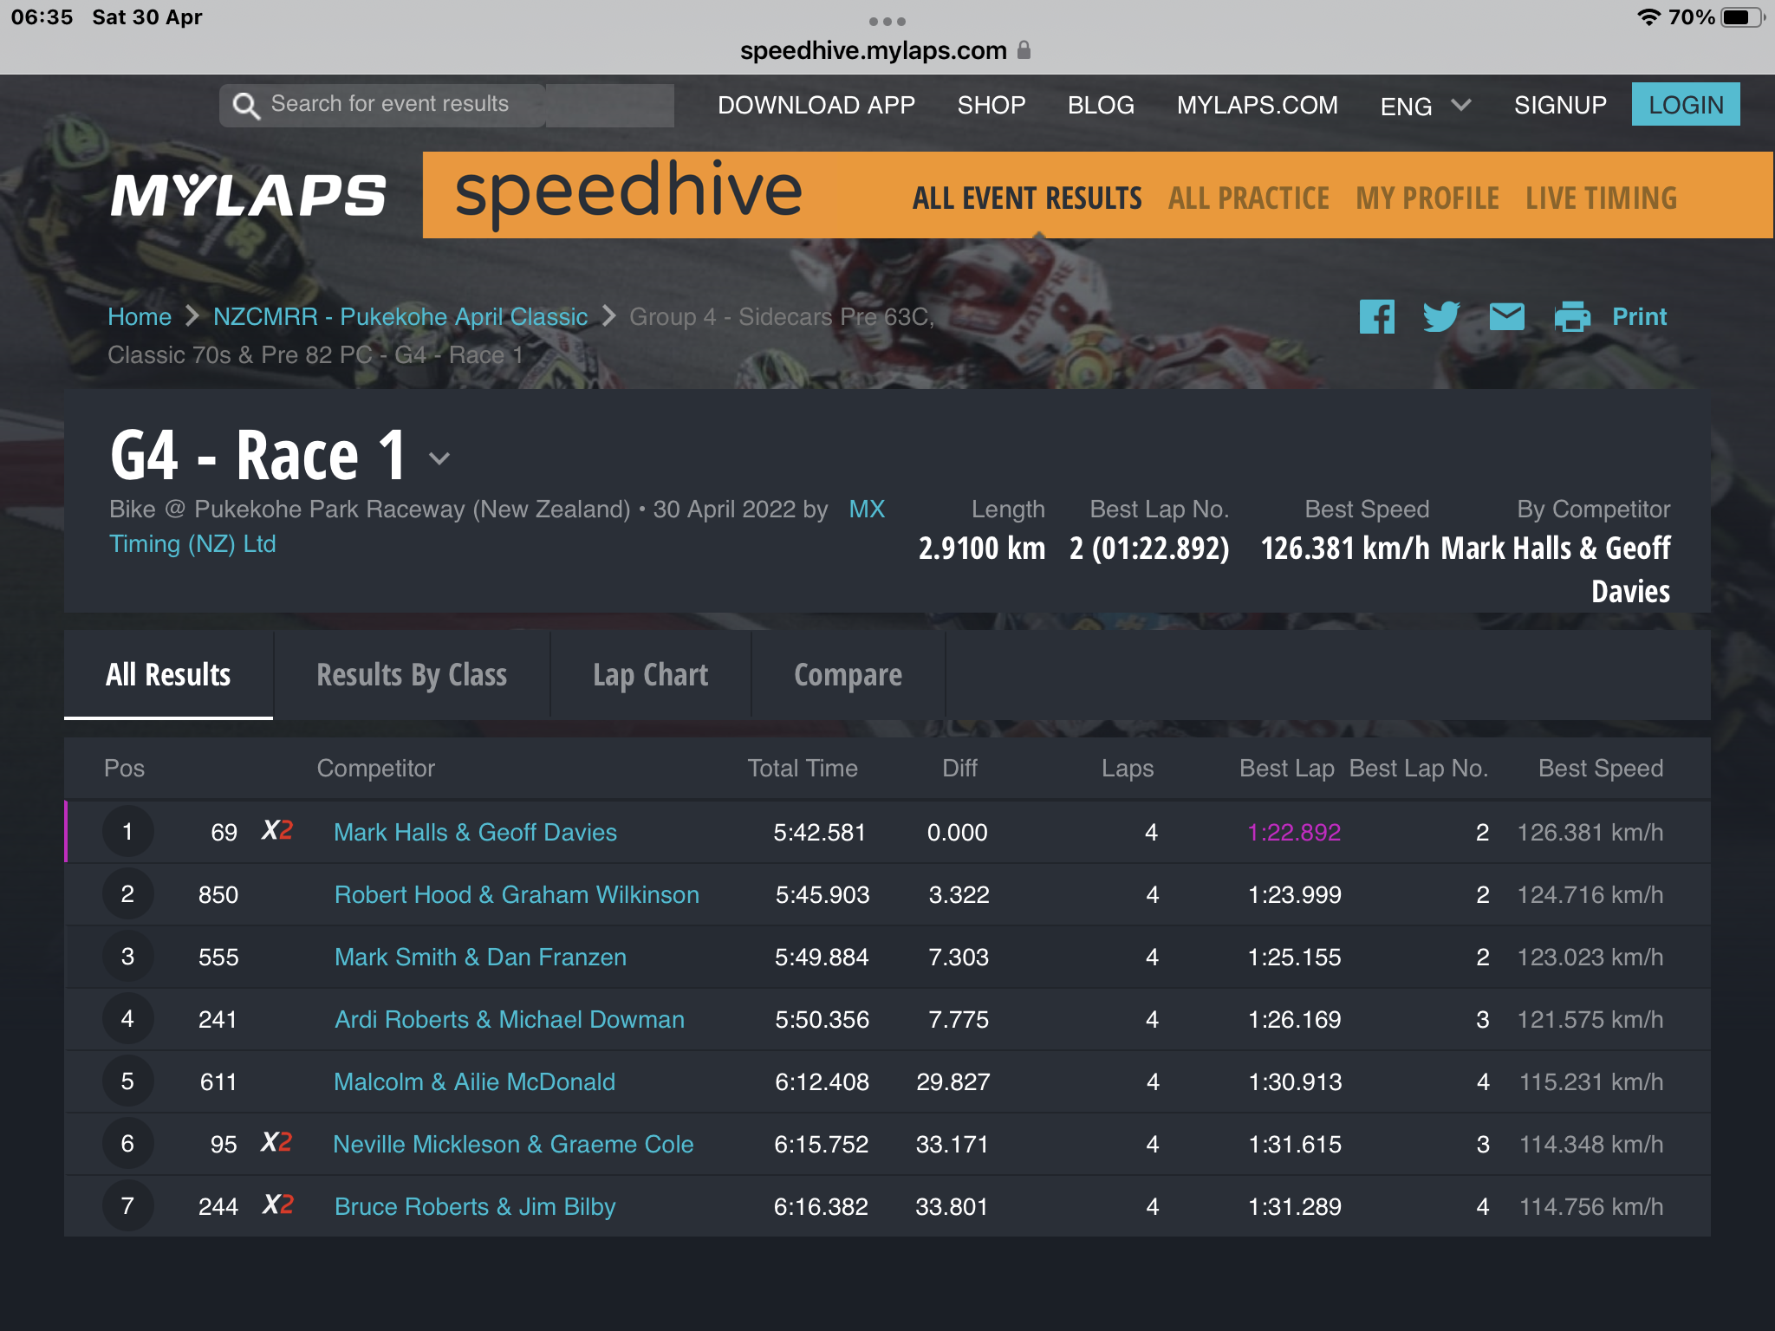Screen dimensions: 1775x1331
Task: Open NZCMRR - Pukekohe April Classic breadcrumb
Action: 400,316
